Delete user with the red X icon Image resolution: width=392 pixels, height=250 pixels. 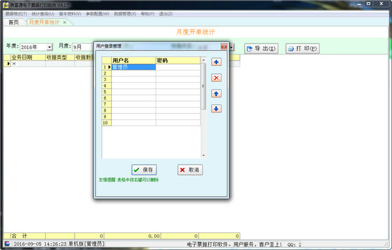tap(216, 78)
